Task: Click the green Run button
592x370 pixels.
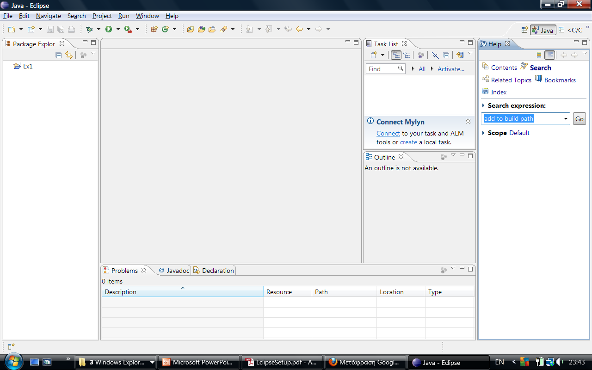Action: [x=109, y=29]
